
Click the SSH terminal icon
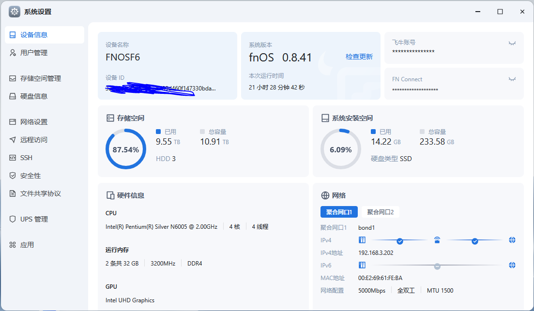13,158
